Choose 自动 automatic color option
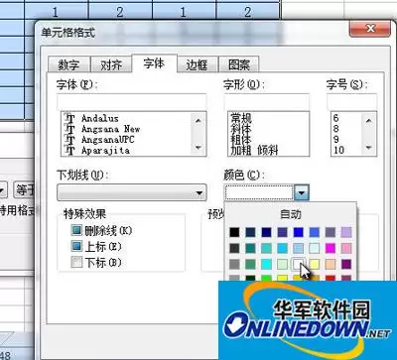397x360 pixels. 291,214
